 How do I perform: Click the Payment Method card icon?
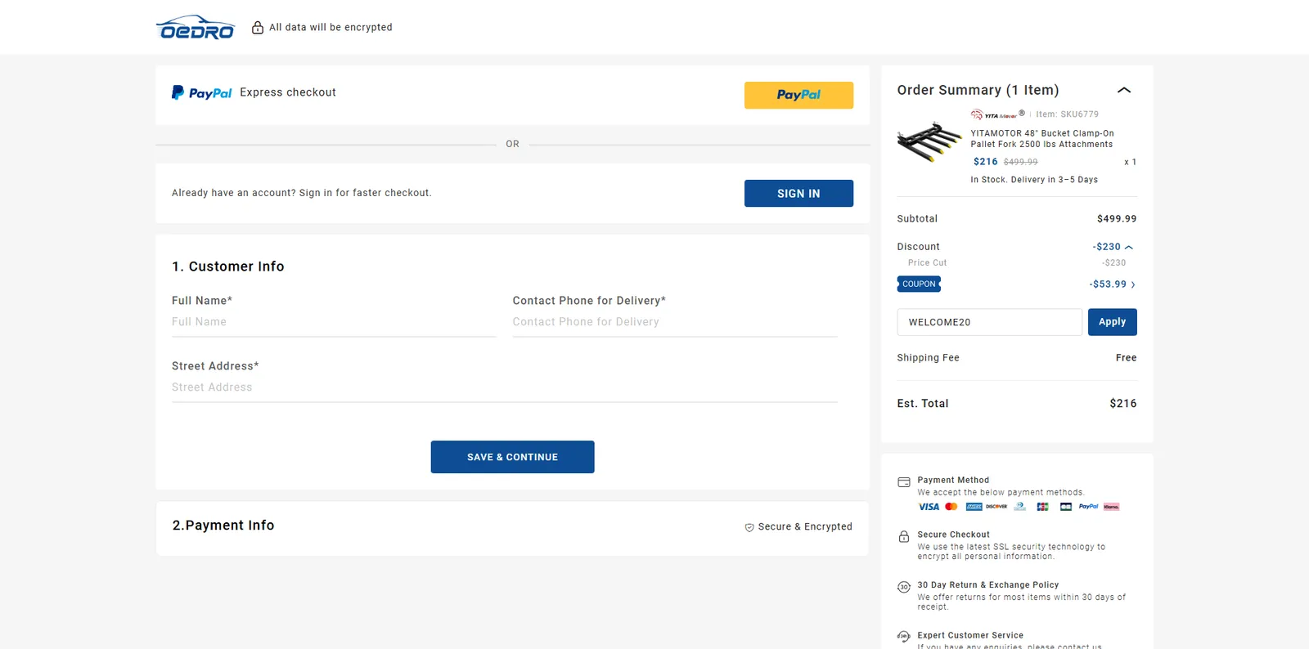click(904, 482)
